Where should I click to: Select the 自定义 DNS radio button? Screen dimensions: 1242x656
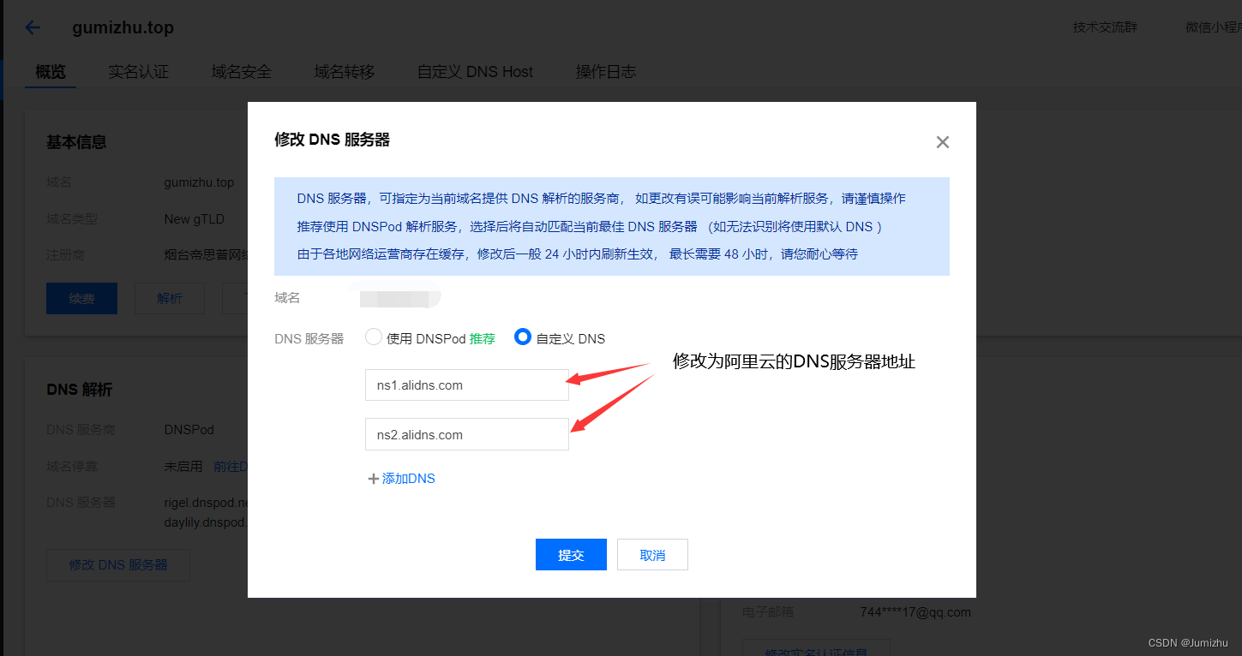(522, 337)
